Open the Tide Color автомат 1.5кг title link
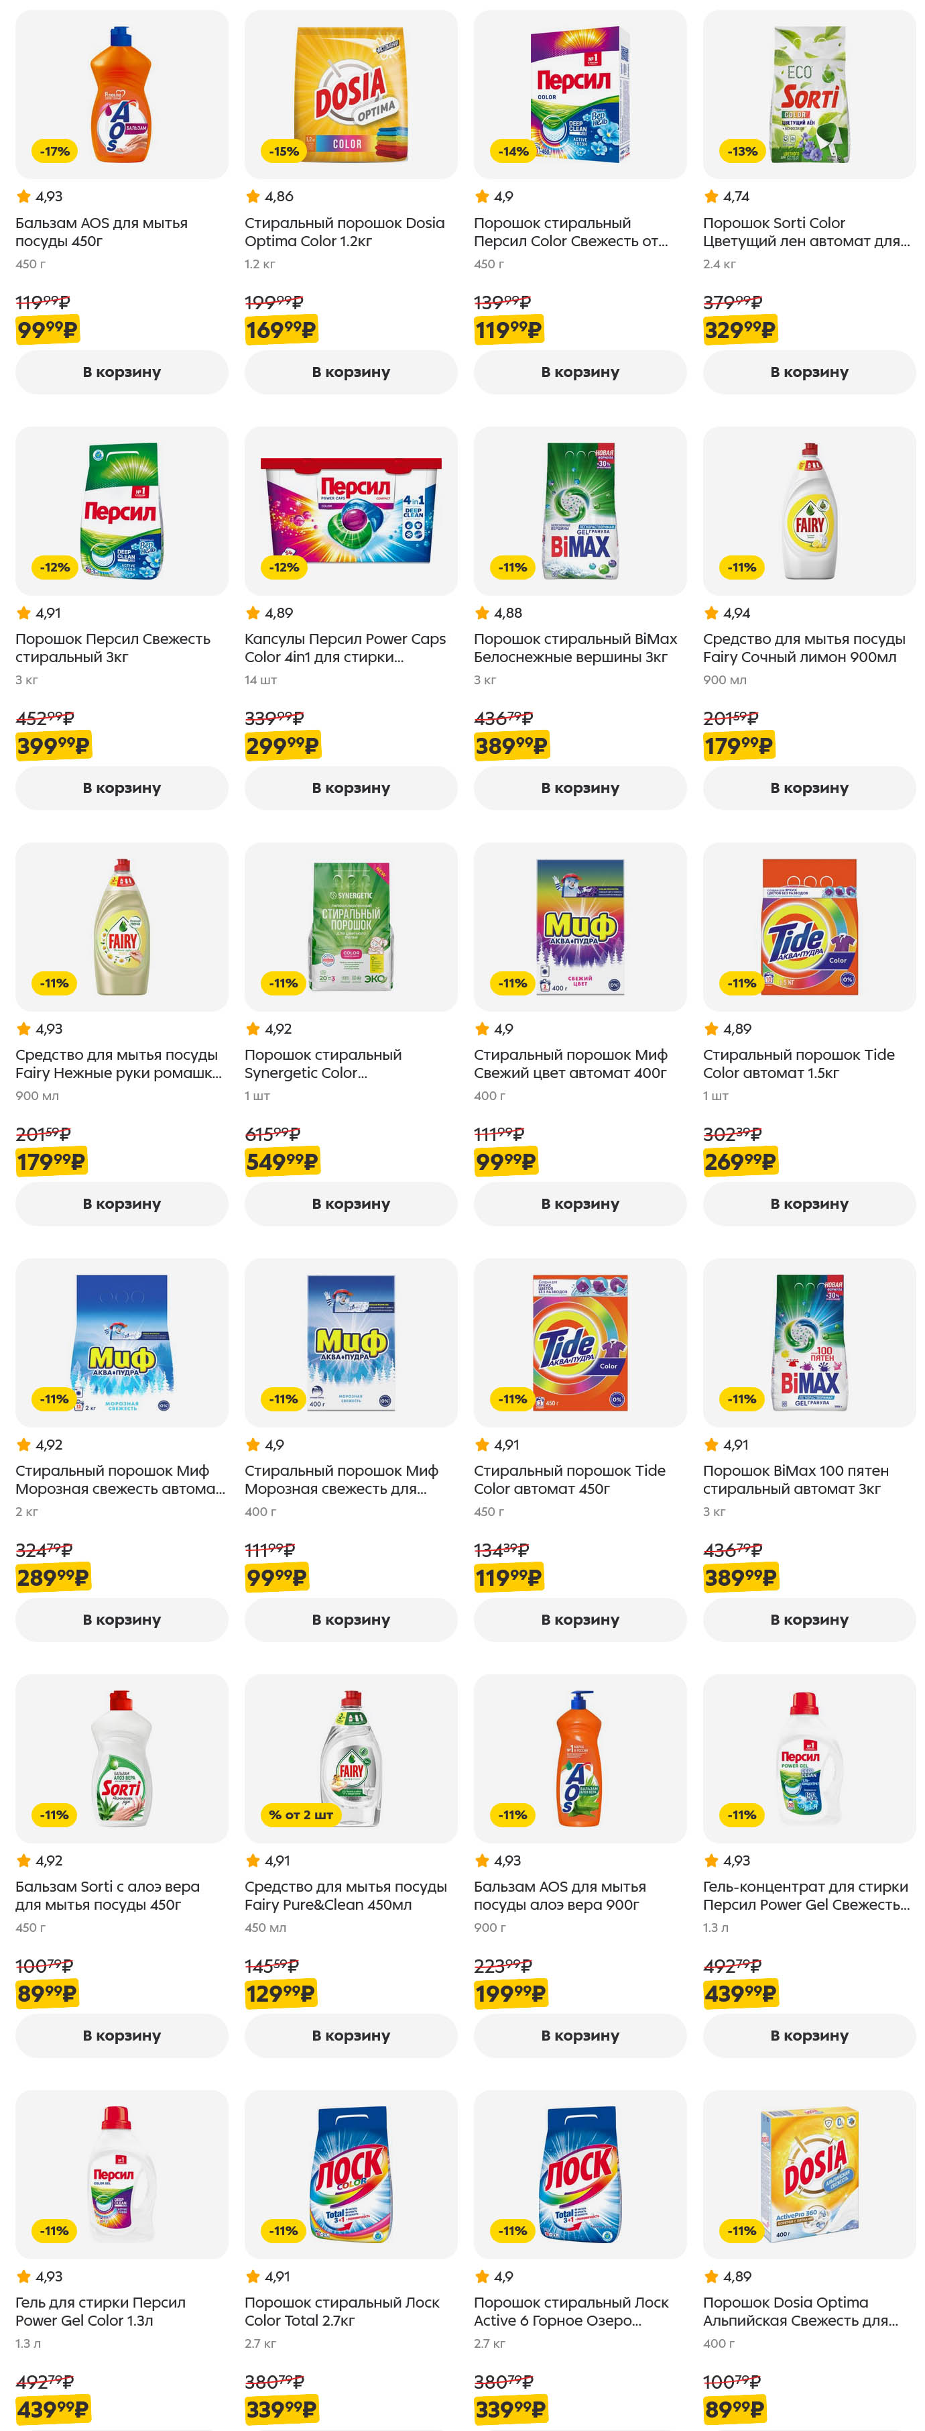Viewport: 925px width, 2431px height. click(x=798, y=1064)
